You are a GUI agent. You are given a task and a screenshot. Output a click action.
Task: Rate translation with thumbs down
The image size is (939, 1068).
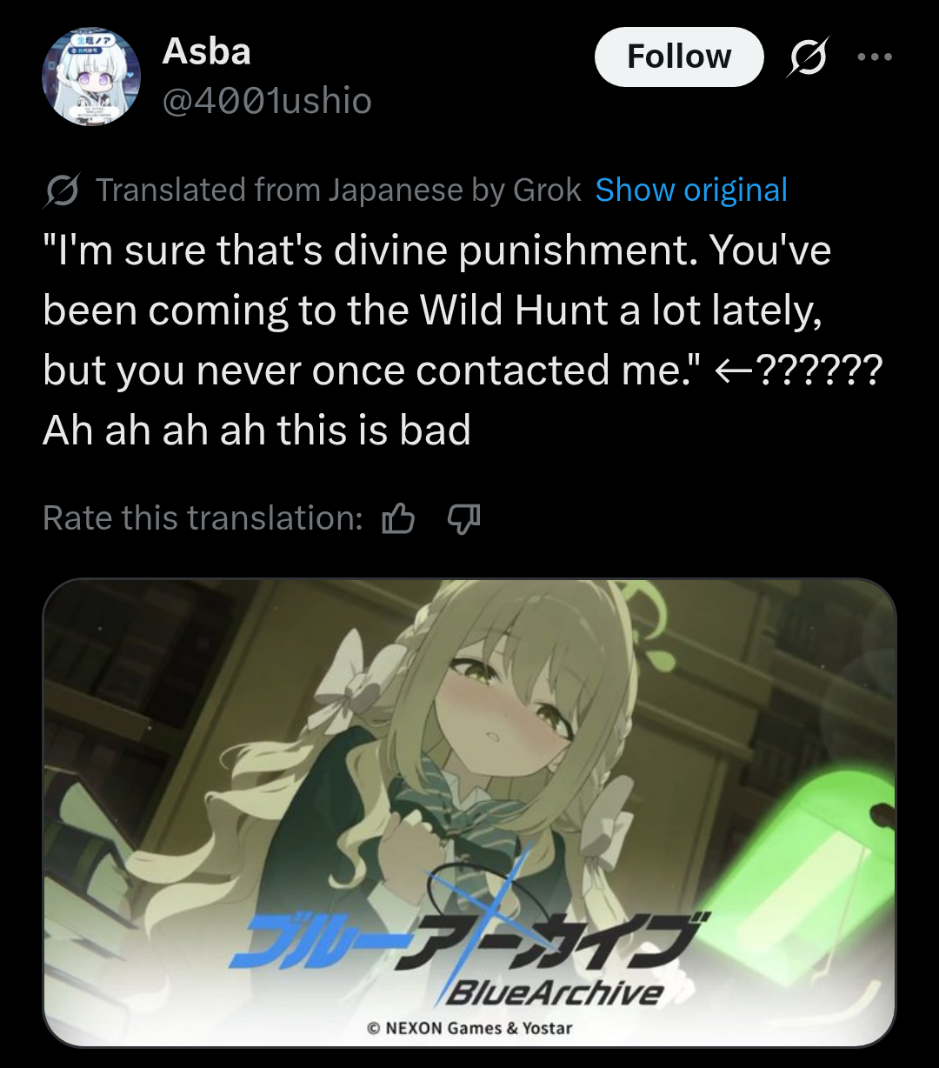(463, 519)
